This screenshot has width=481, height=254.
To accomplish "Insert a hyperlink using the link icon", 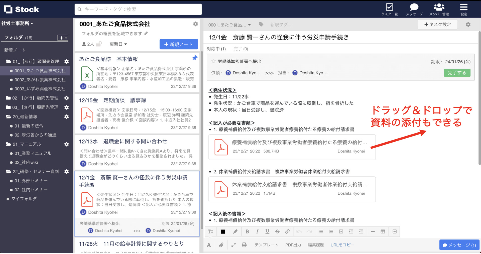I will coord(287,231).
